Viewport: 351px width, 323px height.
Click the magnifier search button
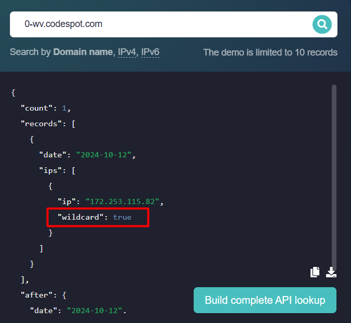click(322, 24)
